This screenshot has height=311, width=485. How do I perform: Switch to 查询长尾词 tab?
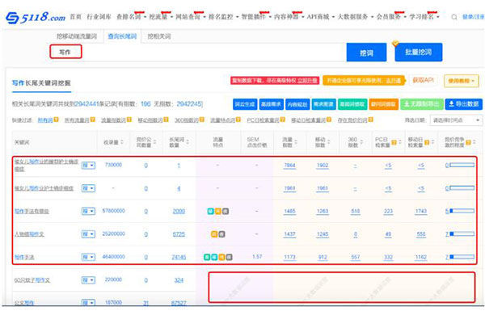tap(122, 36)
